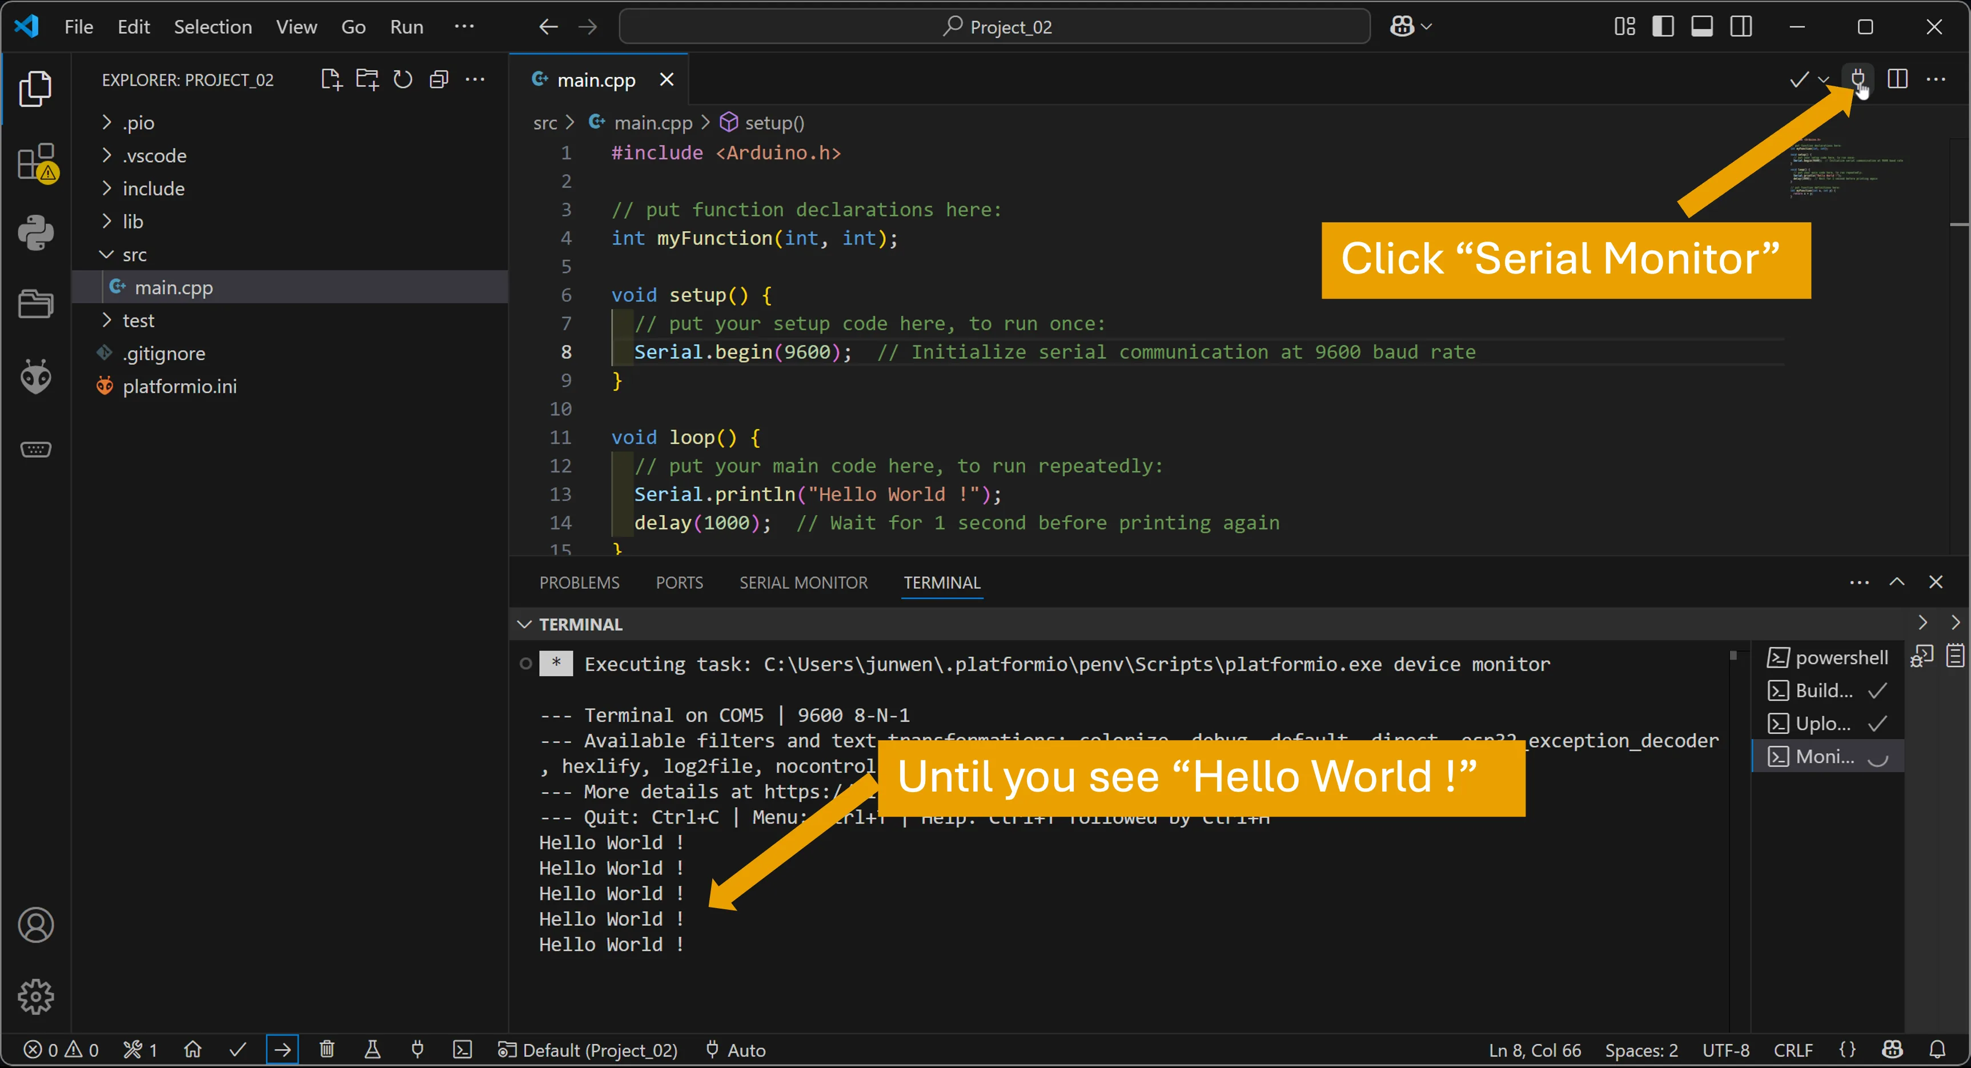Open the Copilot dropdown chevron
This screenshot has height=1068, width=1971.
click(1426, 27)
